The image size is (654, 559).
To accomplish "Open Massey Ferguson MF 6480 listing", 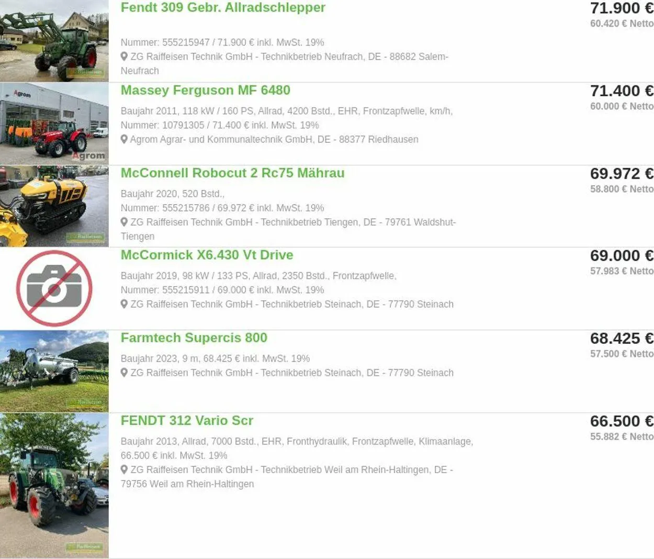I will 206,90.
